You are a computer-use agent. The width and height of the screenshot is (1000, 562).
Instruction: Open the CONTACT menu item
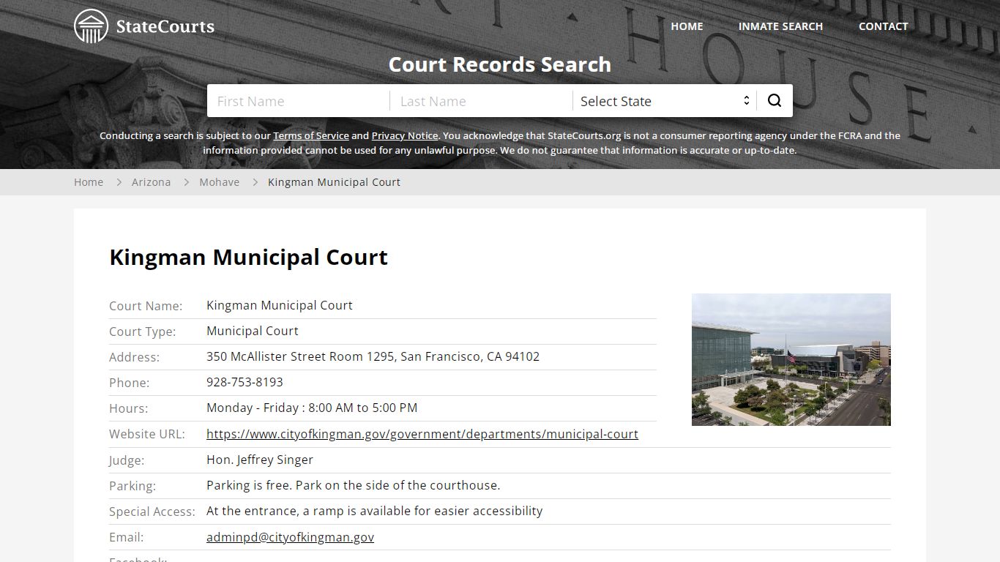pos(883,26)
